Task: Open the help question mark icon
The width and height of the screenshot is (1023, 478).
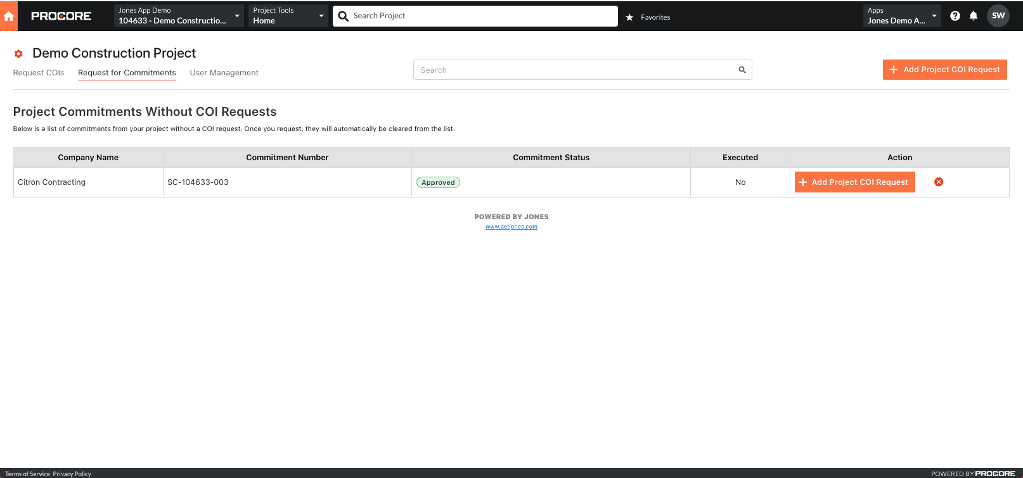Action: [955, 16]
